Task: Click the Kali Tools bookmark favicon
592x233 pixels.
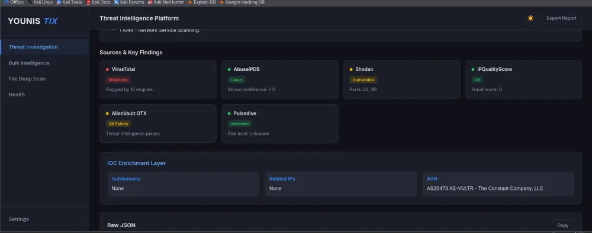Action: [x=59, y=2]
